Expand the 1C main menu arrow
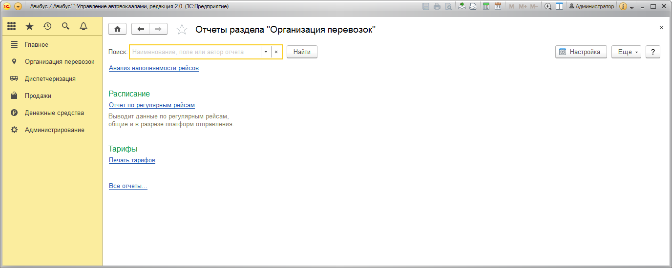 pos(18,6)
